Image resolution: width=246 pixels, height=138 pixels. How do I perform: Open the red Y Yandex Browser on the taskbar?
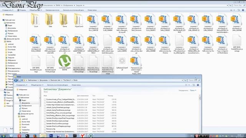pos(83,136)
